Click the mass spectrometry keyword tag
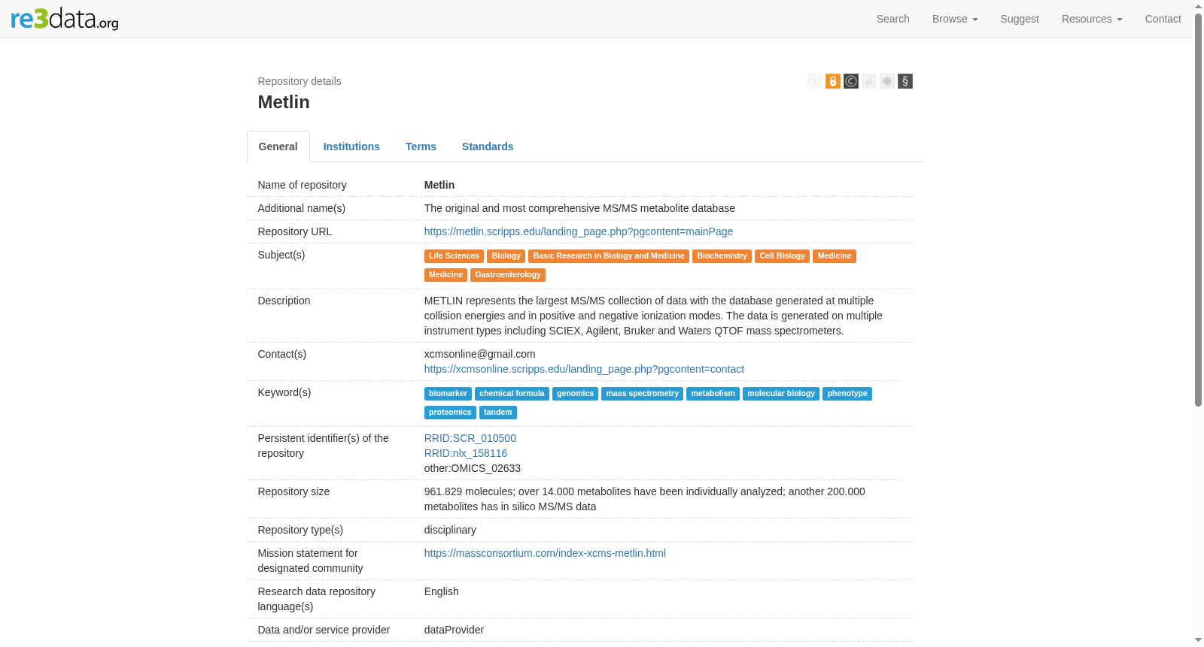1204x647 pixels. 643,394
